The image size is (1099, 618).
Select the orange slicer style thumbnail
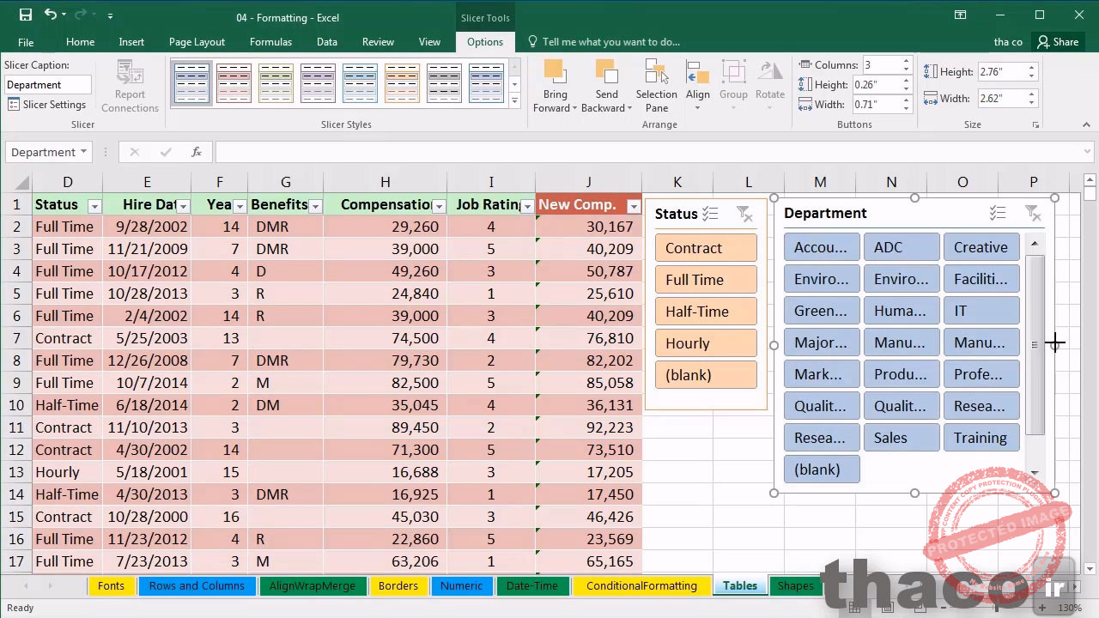[402, 83]
